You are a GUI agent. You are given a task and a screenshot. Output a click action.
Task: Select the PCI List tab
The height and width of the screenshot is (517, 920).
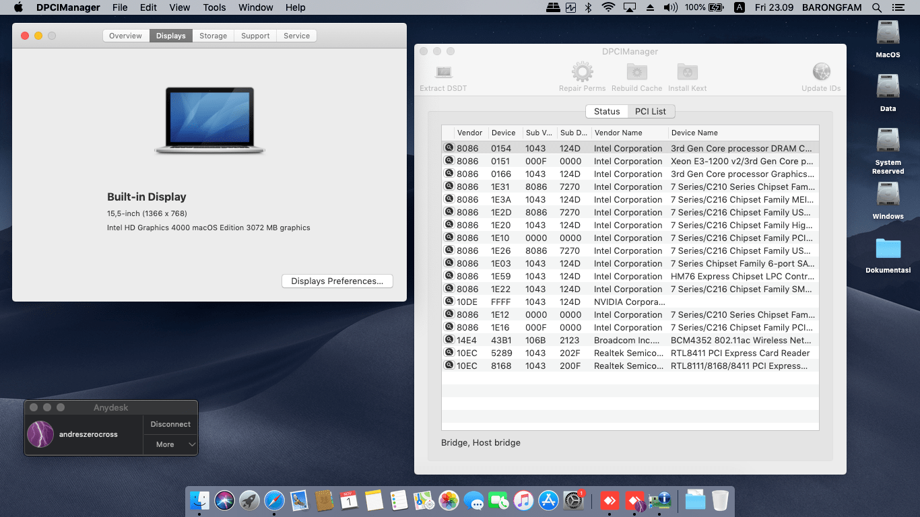[651, 111]
